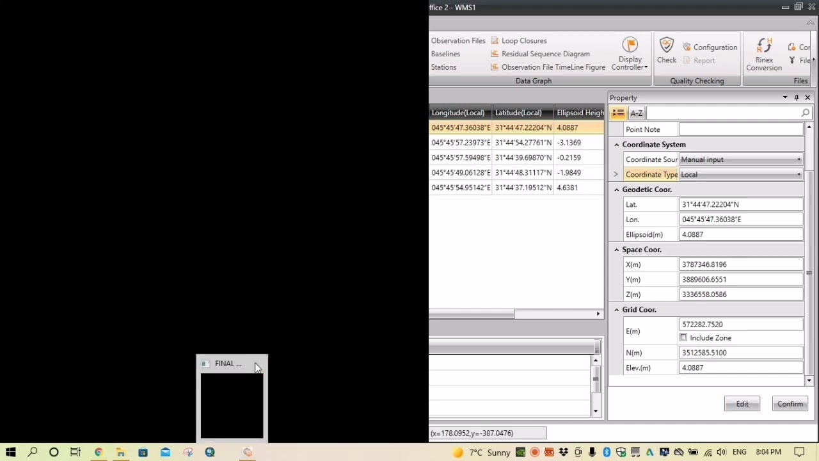819x461 pixels.
Task: Collapse the Coordinate System section
Action: click(617, 145)
